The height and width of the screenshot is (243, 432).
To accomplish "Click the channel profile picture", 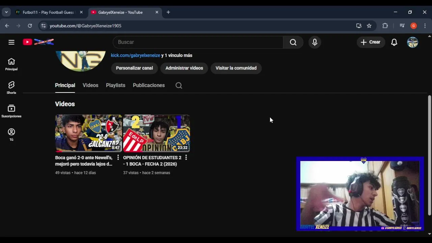I will [81, 61].
